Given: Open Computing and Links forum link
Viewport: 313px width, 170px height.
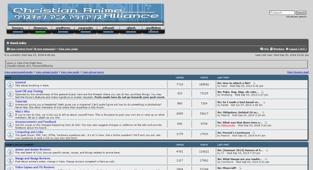Looking at the screenshot, I should tap(29, 132).
